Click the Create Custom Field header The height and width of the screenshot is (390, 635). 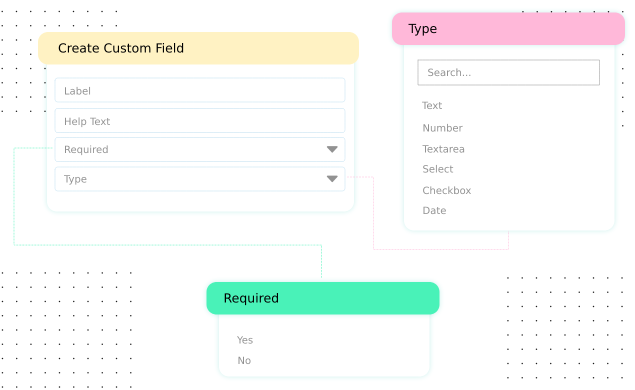[x=121, y=48]
